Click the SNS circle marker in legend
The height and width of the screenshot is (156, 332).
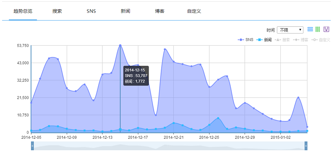(x=241, y=40)
